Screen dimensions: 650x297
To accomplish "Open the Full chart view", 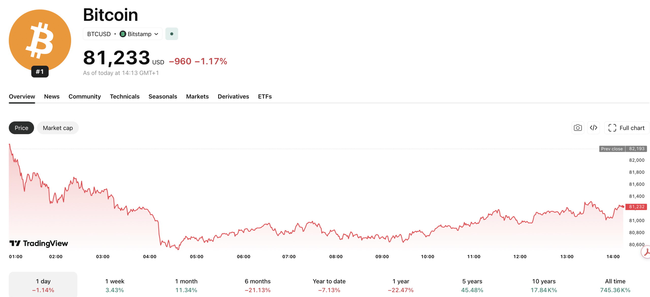I will point(627,128).
